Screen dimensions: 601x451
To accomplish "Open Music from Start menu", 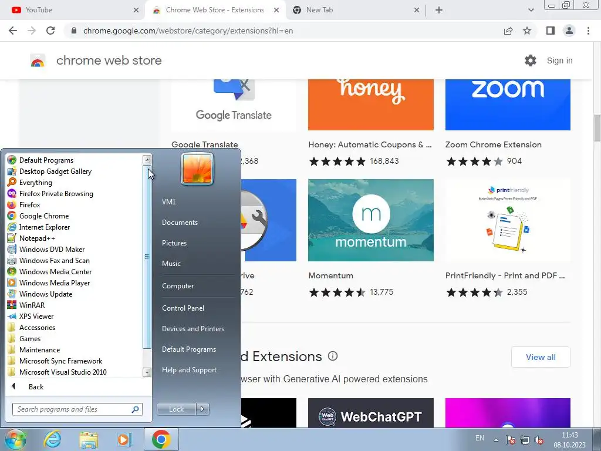I will [x=171, y=264].
